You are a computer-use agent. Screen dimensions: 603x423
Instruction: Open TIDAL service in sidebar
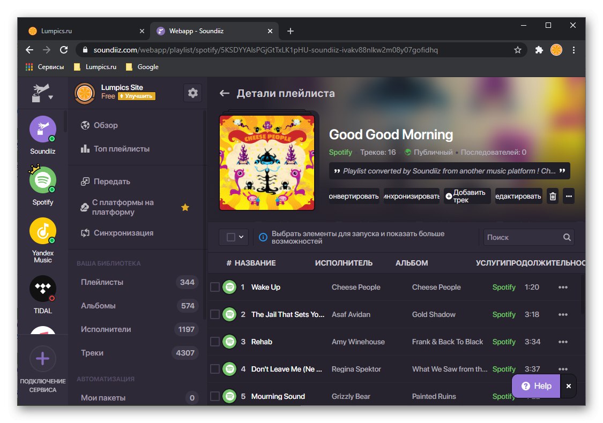(x=42, y=288)
